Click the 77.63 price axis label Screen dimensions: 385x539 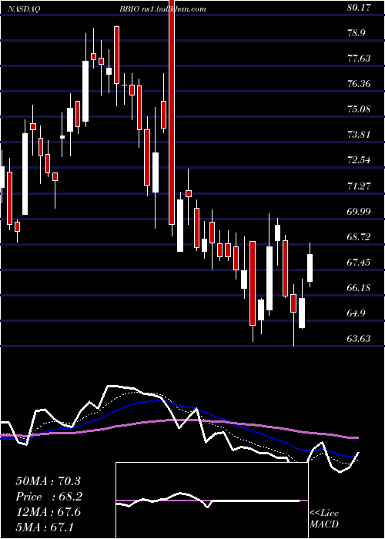[359, 59]
